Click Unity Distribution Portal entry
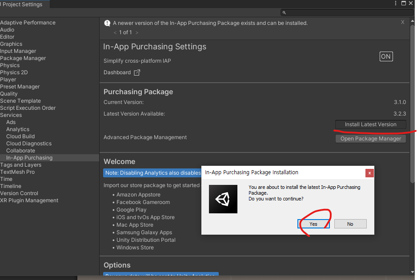 146,240
